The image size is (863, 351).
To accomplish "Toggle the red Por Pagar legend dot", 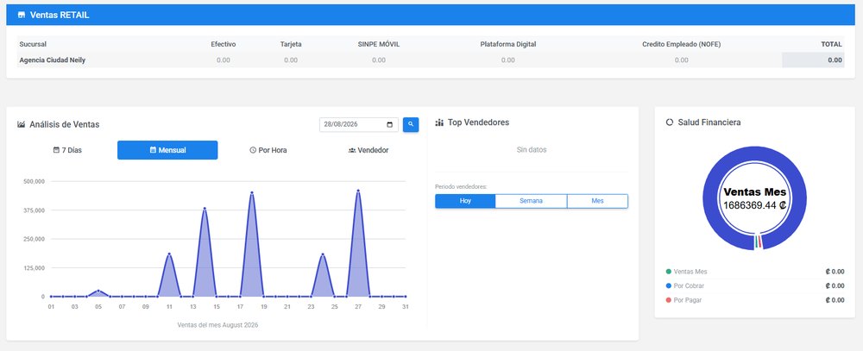I will [669, 300].
